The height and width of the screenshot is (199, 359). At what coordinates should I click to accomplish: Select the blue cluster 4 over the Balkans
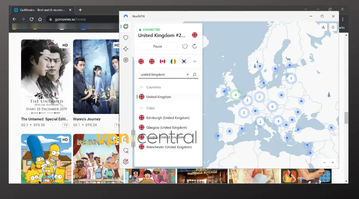tap(278, 121)
